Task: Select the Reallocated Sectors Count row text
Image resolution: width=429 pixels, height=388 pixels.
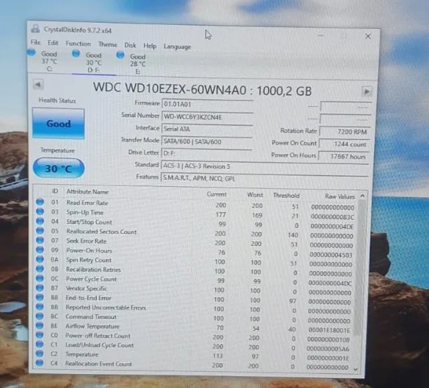Action: tap(101, 232)
